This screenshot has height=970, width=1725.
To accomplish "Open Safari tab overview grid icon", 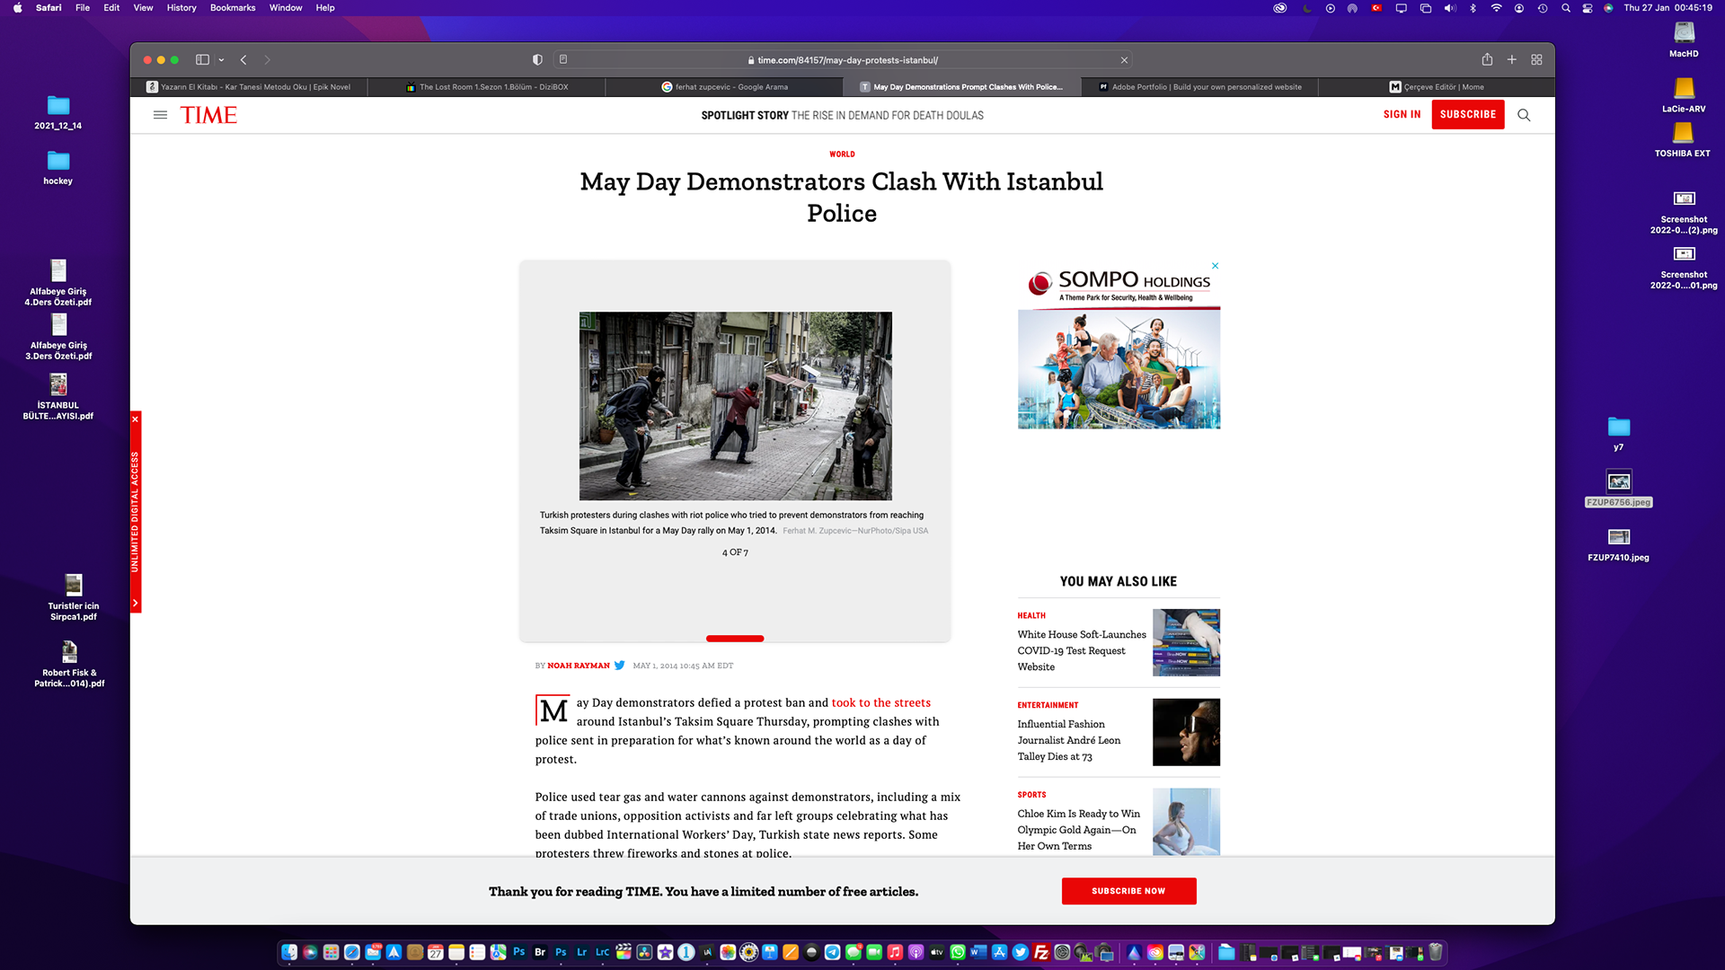I will (x=1536, y=59).
